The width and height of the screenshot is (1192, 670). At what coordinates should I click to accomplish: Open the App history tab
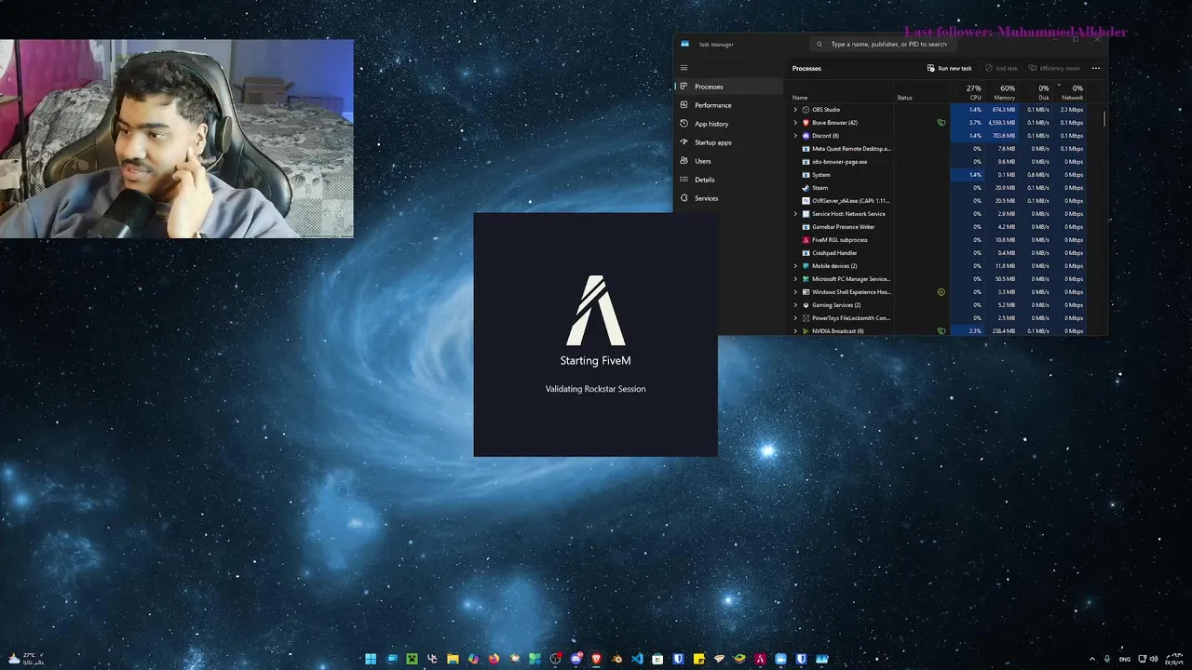(x=729, y=124)
